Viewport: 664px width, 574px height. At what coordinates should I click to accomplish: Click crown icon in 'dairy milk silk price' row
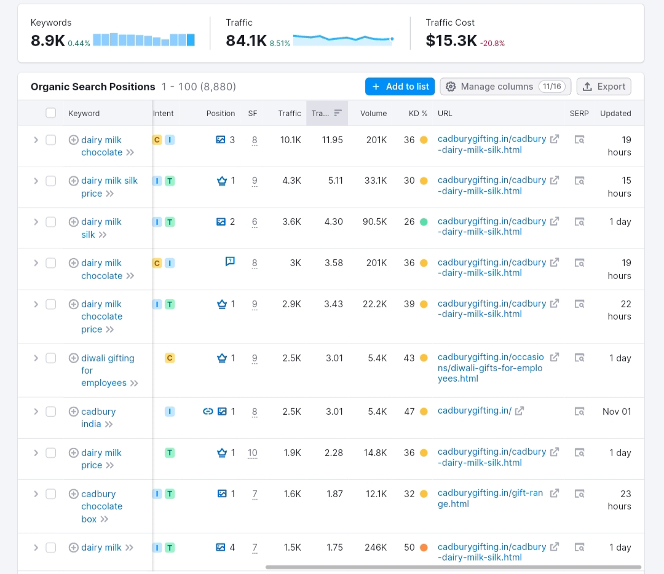coord(222,181)
